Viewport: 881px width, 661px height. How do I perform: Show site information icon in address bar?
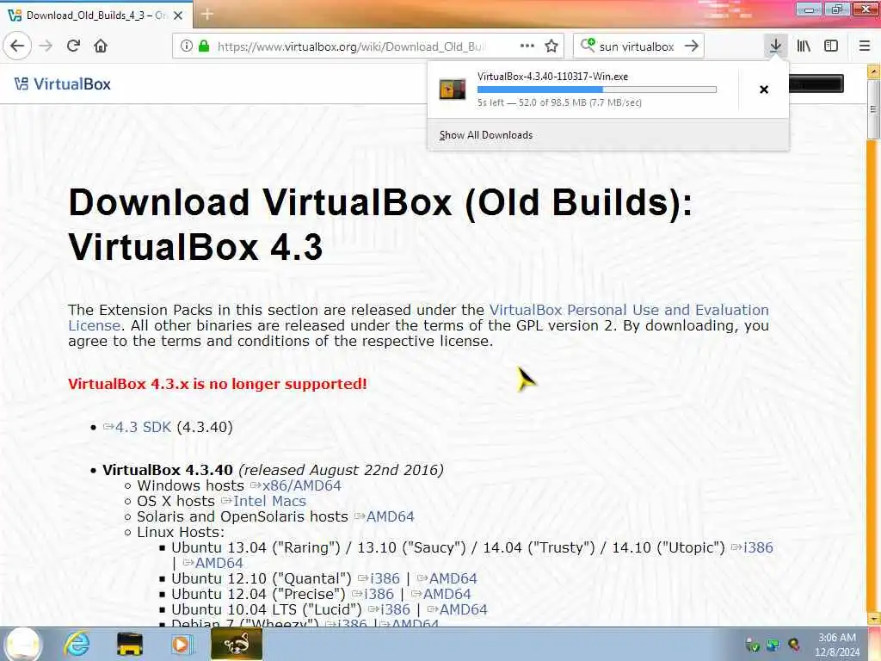pyautogui.click(x=187, y=46)
